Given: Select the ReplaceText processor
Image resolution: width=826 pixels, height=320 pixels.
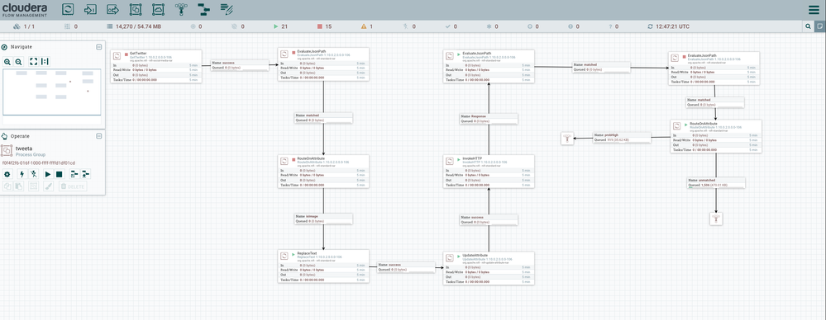Looking at the screenshot, I should (323, 266).
